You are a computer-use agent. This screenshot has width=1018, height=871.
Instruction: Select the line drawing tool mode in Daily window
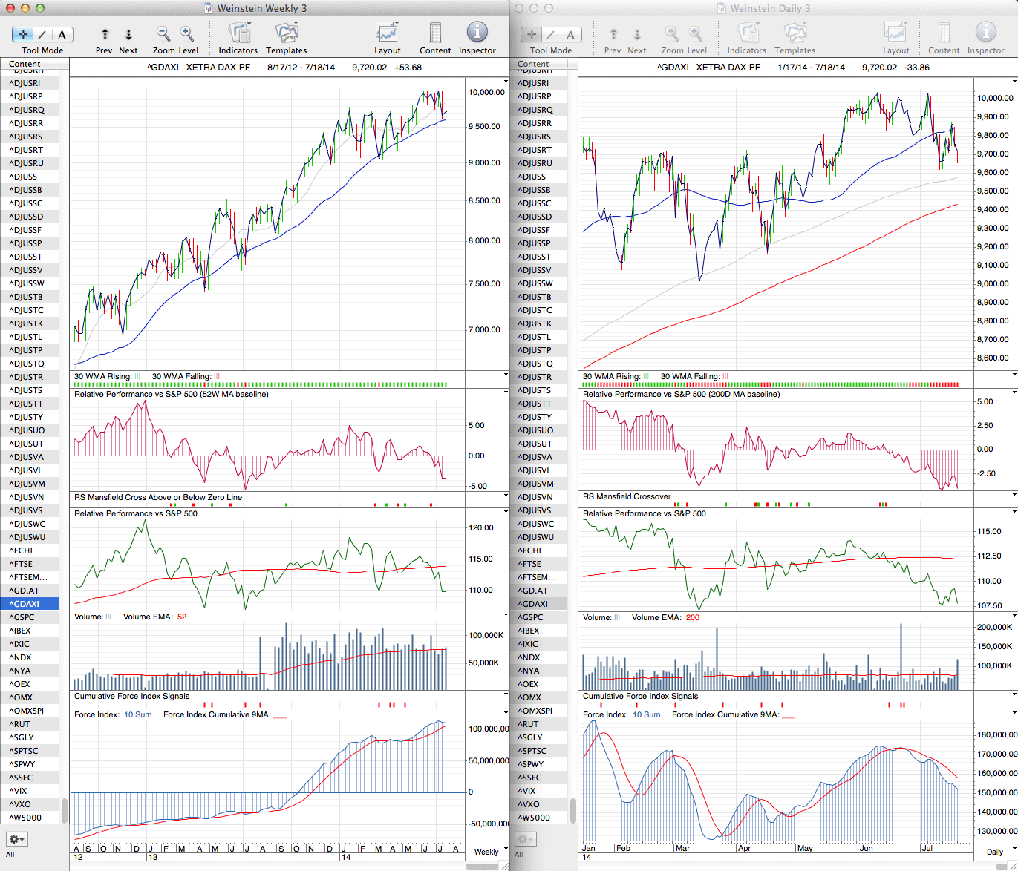(x=551, y=35)
